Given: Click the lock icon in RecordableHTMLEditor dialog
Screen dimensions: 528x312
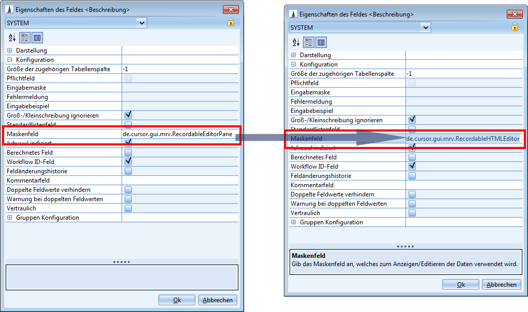Looking at the screenshot, I should pos(515,27).
